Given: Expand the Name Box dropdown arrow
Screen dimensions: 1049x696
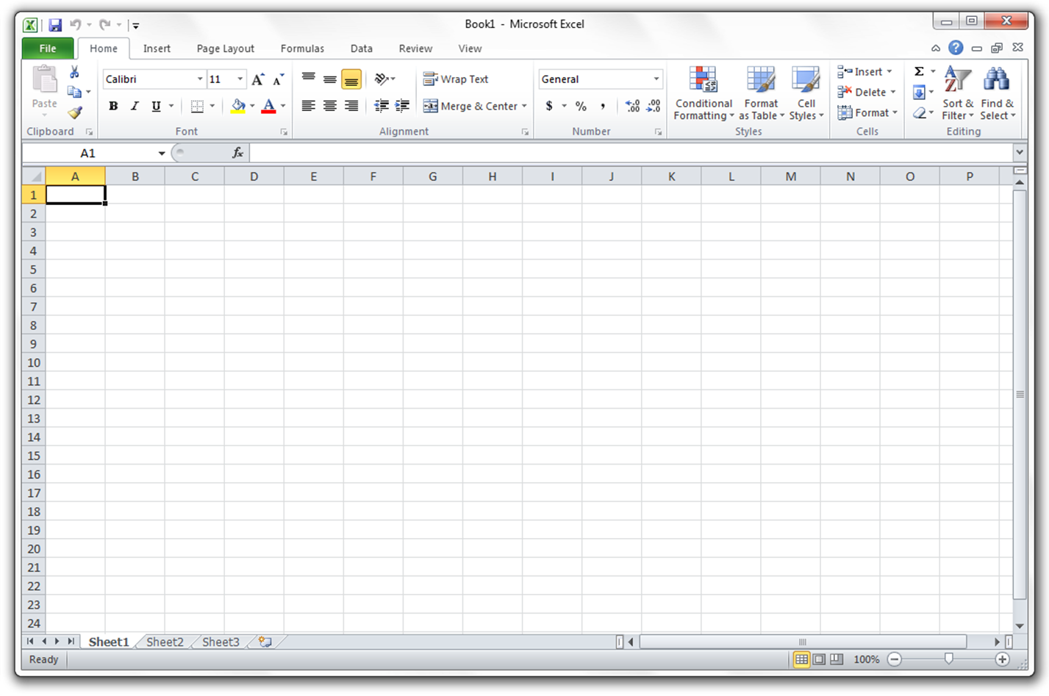Looking at the screenshot, I should (161, 153).
